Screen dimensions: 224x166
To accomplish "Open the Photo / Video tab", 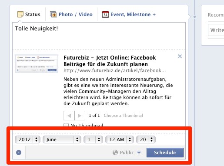I will [x=71, y=14].
